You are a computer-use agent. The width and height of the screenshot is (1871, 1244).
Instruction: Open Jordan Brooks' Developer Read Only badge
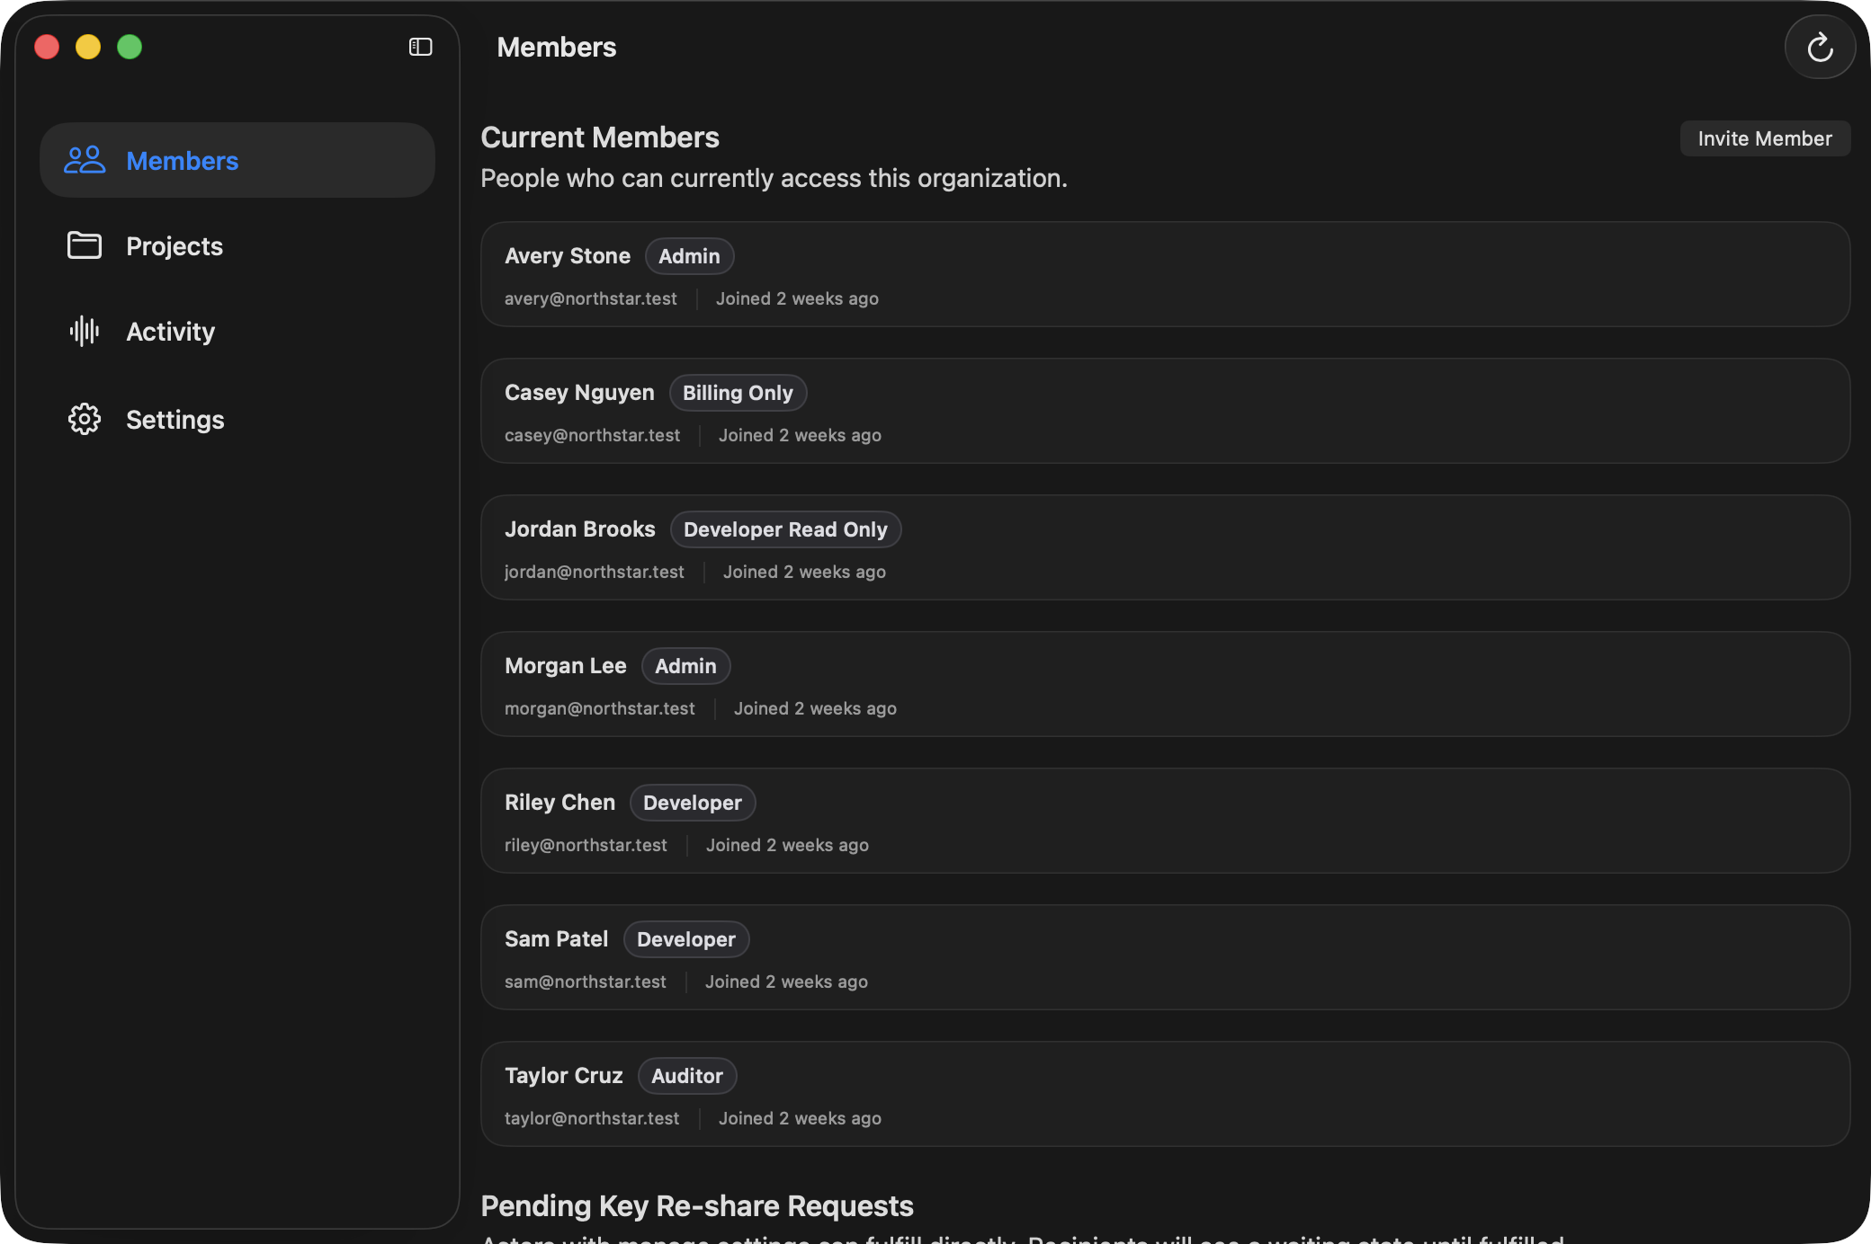coord(785,529)
